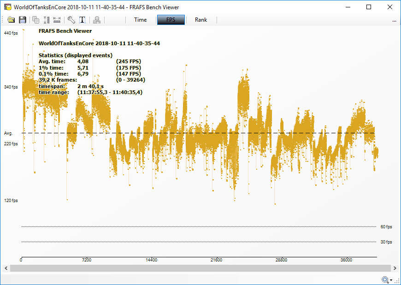The width and height of the screenshot is (401, 285).
Task: Open settings with the wrench icon
Action: tap(71, 20)
